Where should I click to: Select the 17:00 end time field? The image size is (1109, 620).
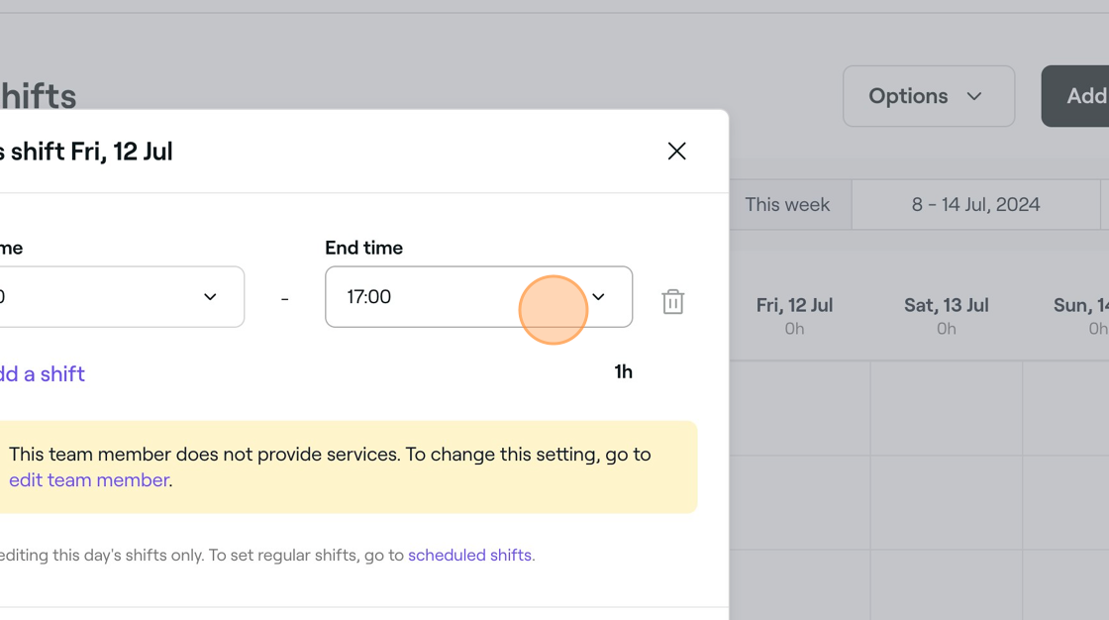pyautogui.click(x=479, y=296)
